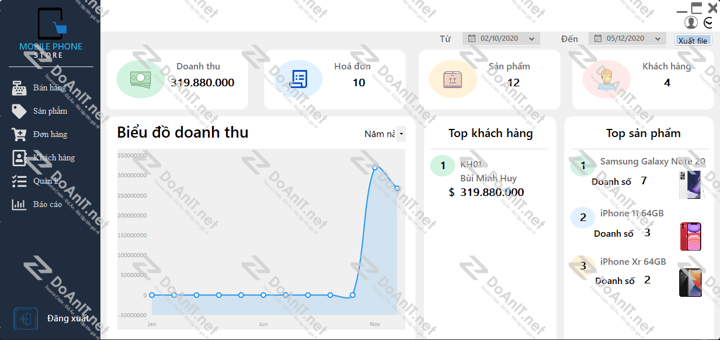Open the user account profile icon

tap(691, 22)
